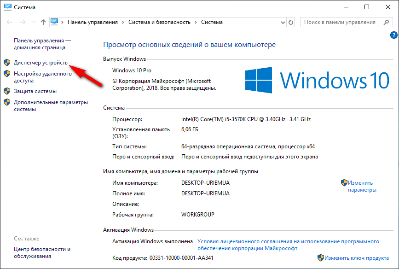Open 'Панель управления — домашняя страница' link
This screenshot has height=269, width=399.
click(x=42, y=44)
